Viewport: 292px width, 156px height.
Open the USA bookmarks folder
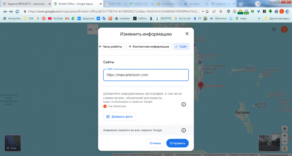[x=29, y=18]
